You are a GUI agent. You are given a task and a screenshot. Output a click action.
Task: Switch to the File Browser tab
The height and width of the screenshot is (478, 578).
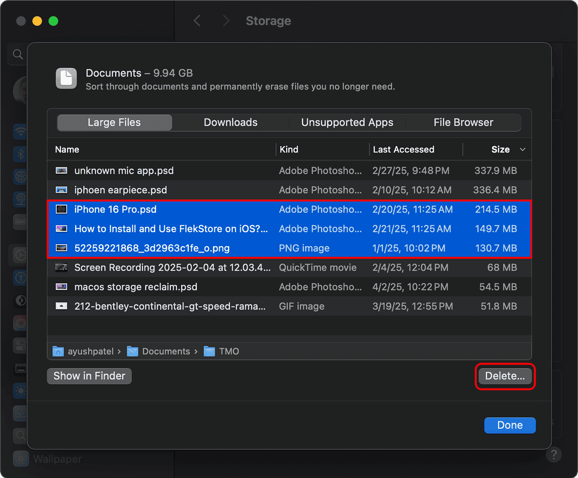coord(463,123)
